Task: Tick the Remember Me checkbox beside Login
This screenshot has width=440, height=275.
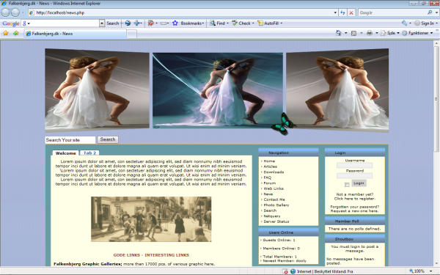Action: point(347,184)
